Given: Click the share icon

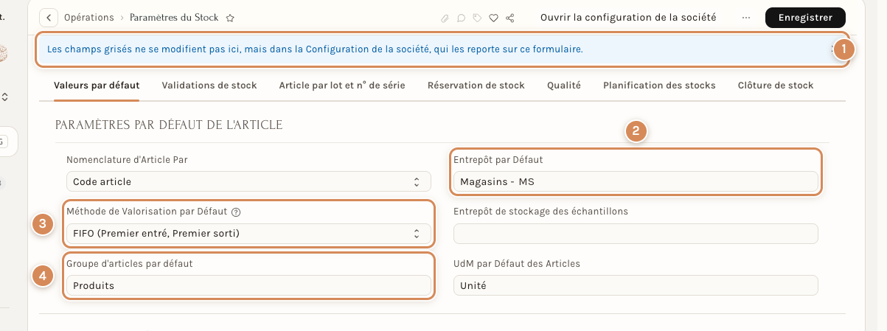Looking at the screenshot, I should (x=510, y=18).
